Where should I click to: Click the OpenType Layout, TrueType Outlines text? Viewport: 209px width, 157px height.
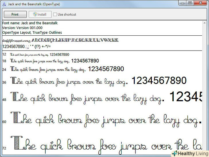[x=32, y=32]
